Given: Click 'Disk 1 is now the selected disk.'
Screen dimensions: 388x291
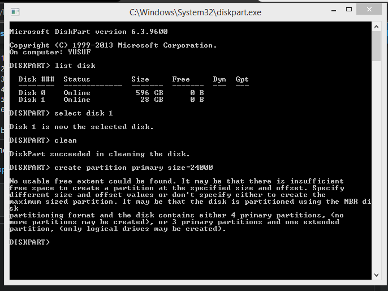Looking at the screenshot, I should pyautogui.click(x=81, y=127).
